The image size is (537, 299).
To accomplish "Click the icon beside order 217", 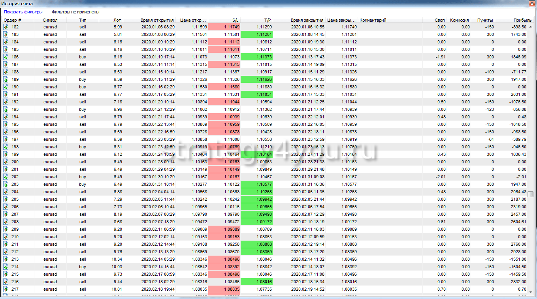I will 6,289.
